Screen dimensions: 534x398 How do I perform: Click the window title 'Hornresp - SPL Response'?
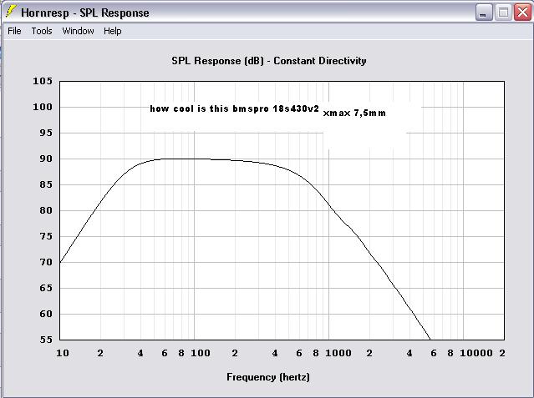[x=85, y=13]
